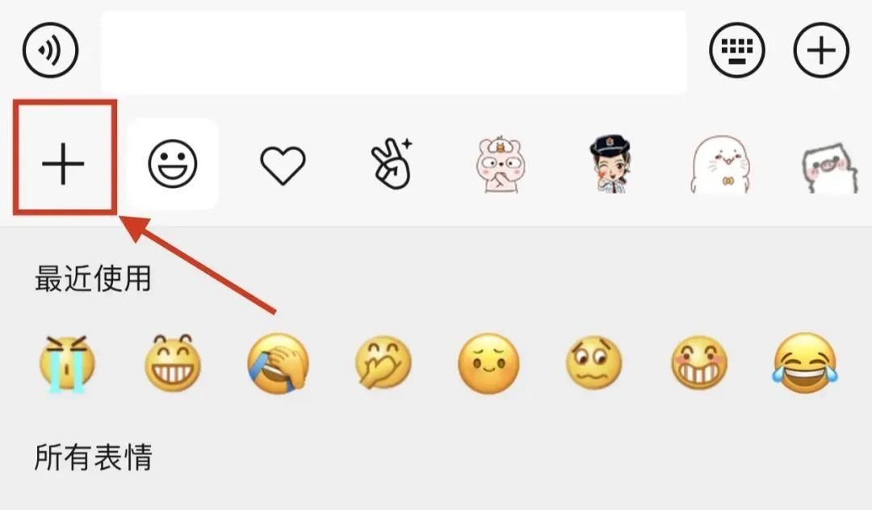Tap the voice message icon
The height and width of the screenshot is (510, 872).
point(51,50)
